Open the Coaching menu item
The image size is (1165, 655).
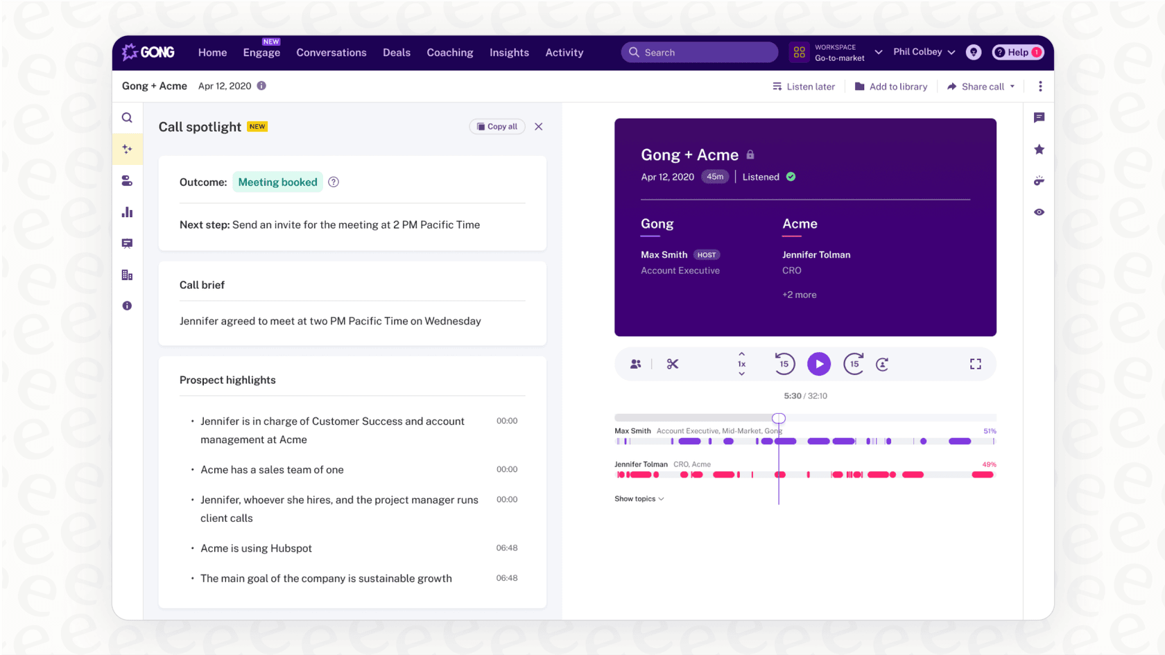click(x=449, y=52)
